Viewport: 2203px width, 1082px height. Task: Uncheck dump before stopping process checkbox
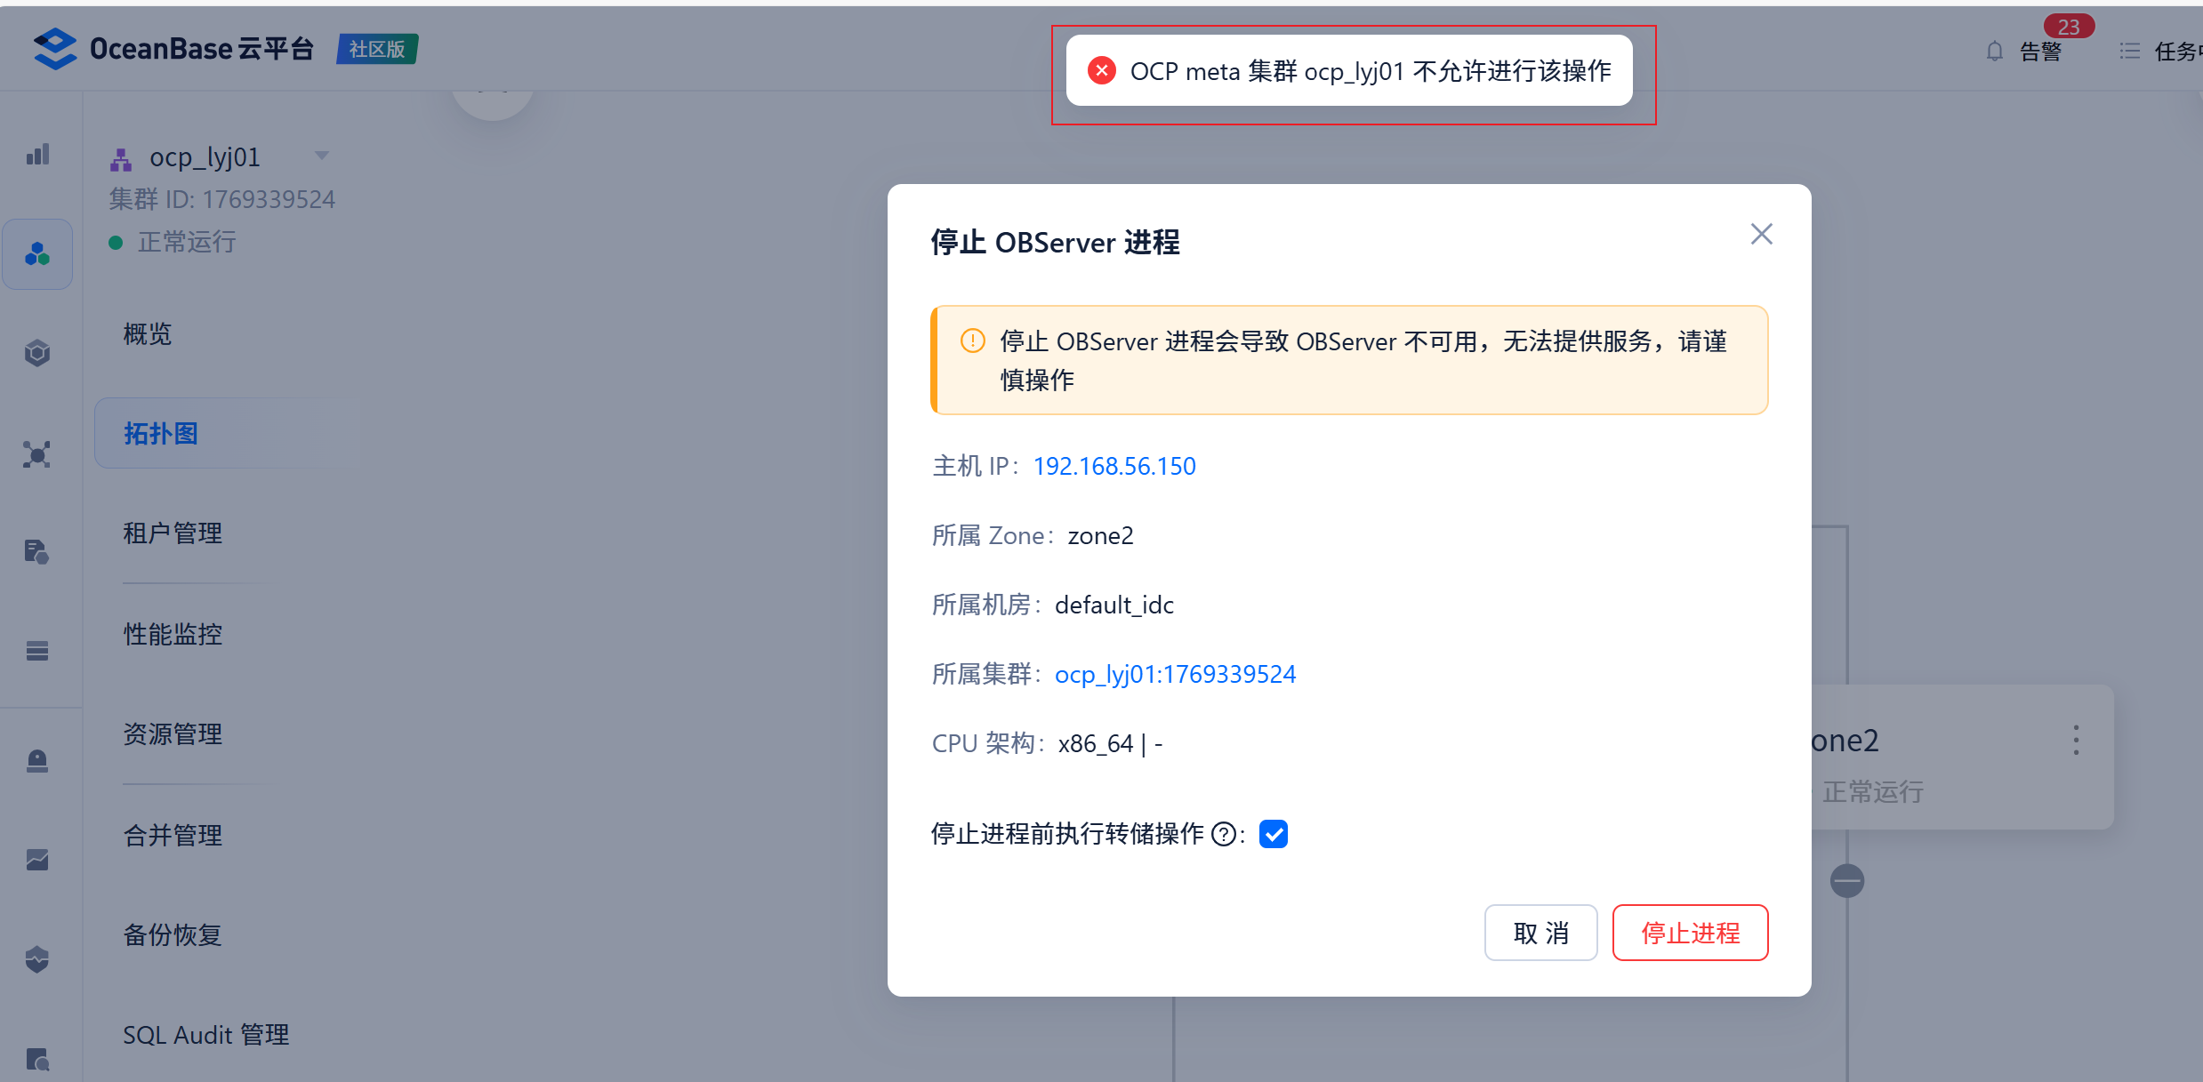[x=1273, y=834]
